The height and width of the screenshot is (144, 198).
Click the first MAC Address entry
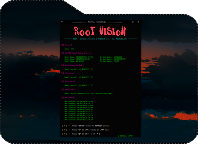click(79, 102)
